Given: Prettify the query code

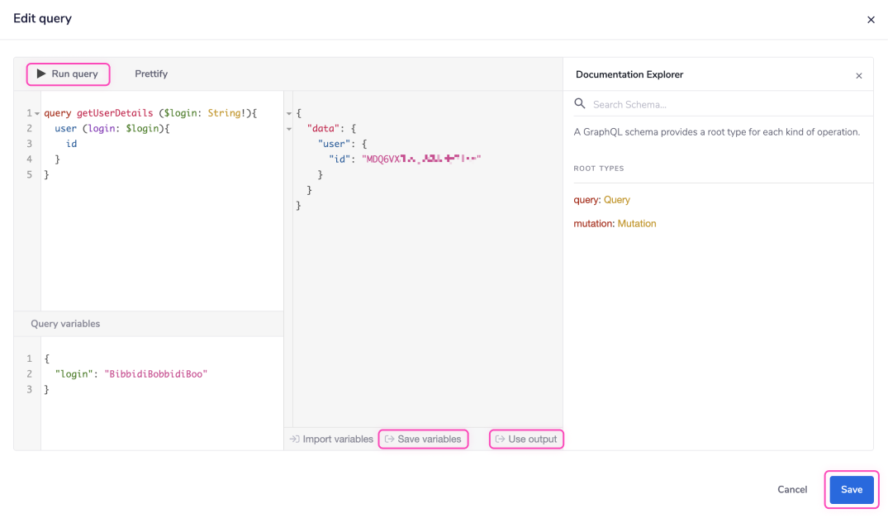Looking at the screenshot, I should [151, 74].
